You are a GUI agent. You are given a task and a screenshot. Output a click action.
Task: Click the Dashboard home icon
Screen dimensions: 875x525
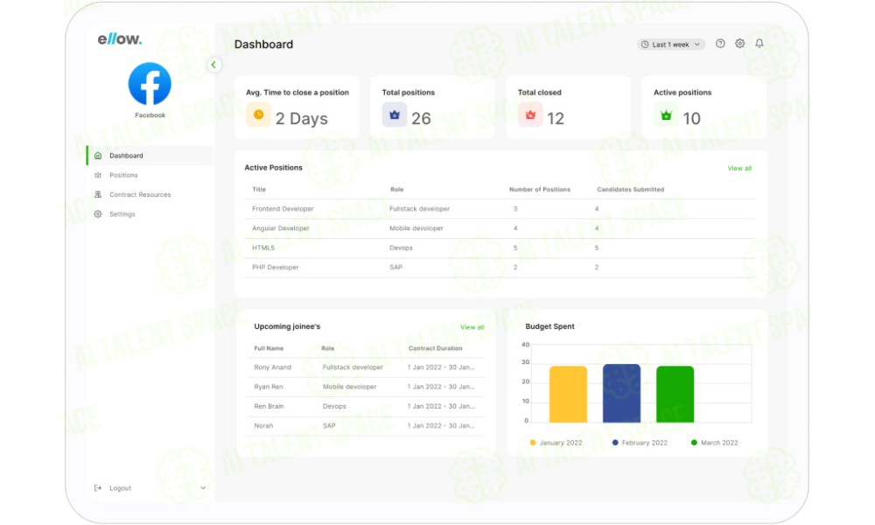pyautogui.click(x=98, y=156)
